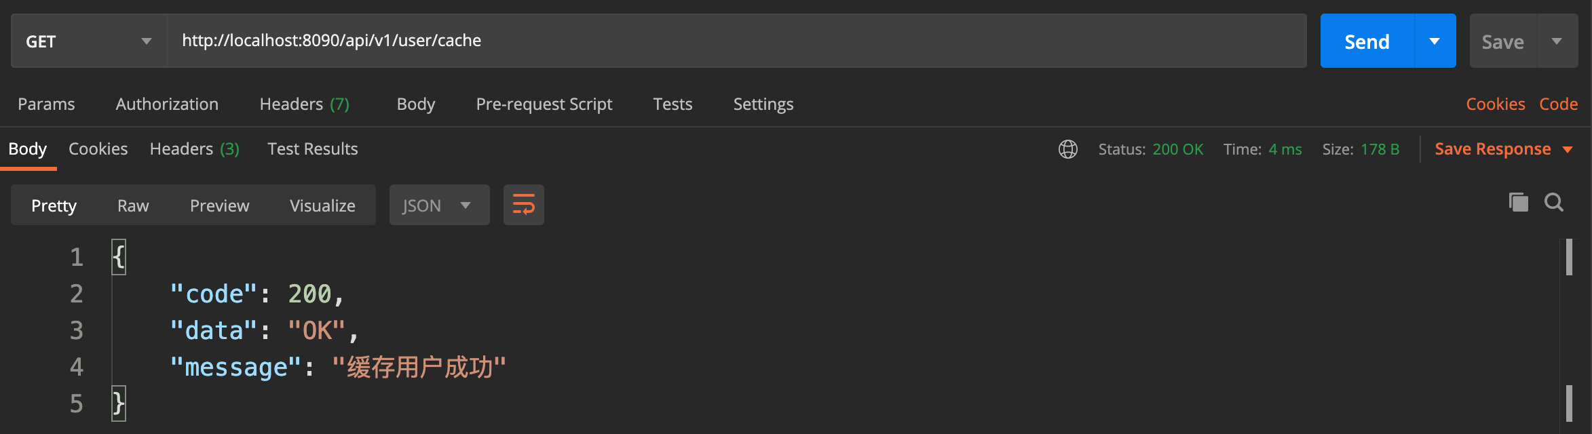Select the Visualize response view

(322, 205)
